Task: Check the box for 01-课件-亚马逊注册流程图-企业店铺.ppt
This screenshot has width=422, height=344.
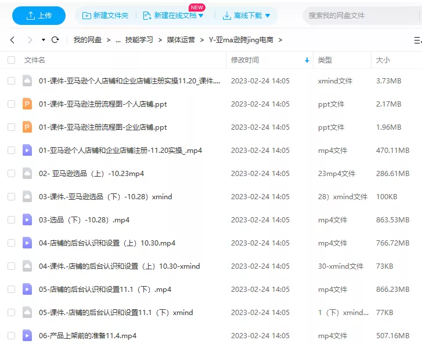Action: coord(12,127)
